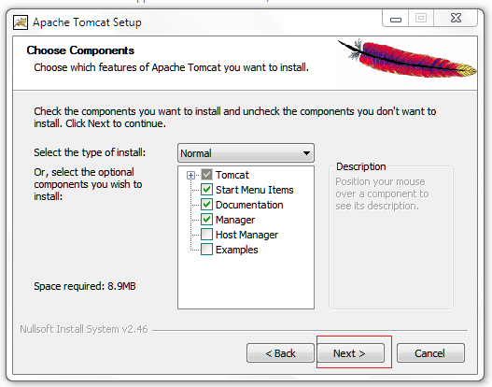Image resolution: width=492 pixels, height=387 pixels.
Task: Uncheck the Start Menu Items checkbox
Action: coord(206,190)
